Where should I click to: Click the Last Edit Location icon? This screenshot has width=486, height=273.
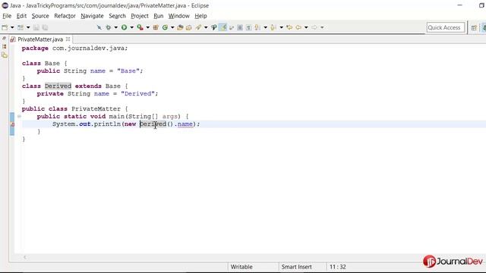[x=289, y=27]
